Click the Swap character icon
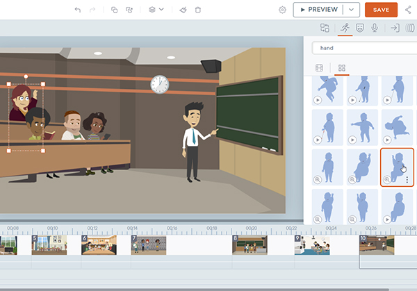This screenshot has width=417, height=291. click(x=324, y=28)
